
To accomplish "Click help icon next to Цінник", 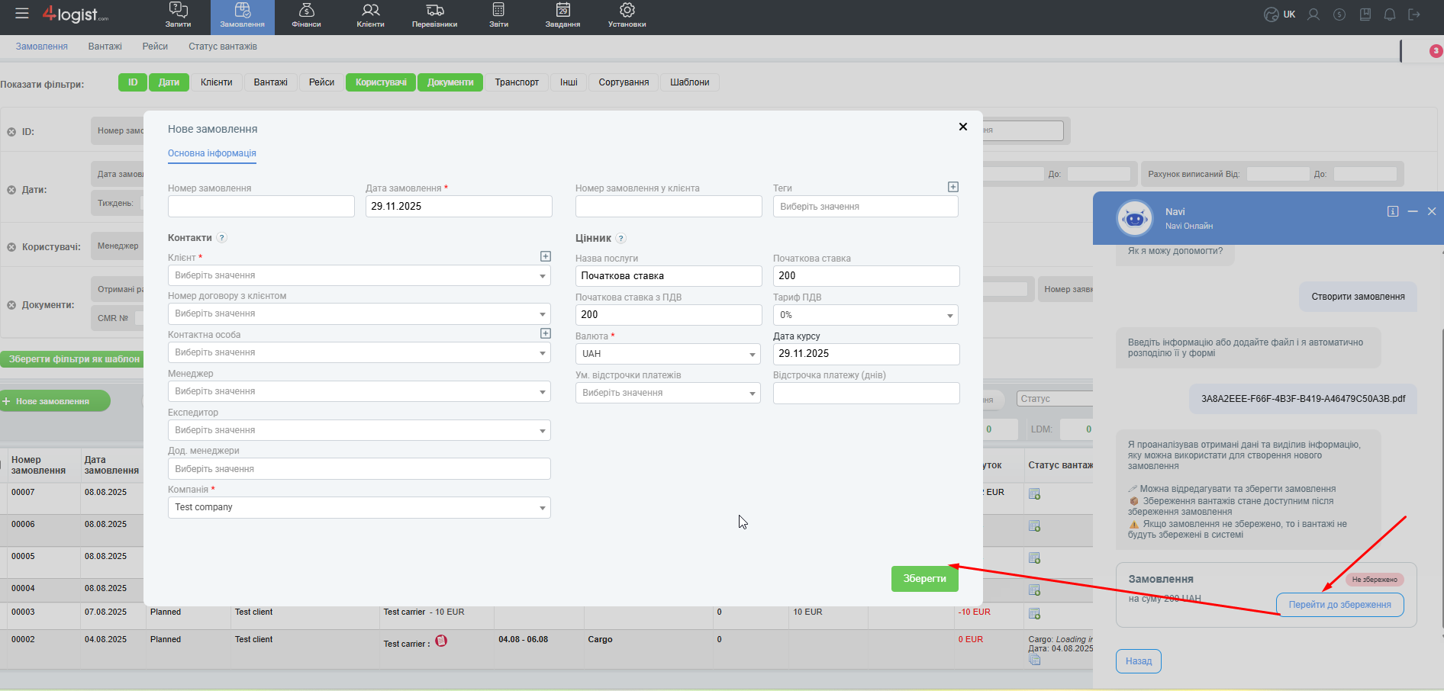I will pos(620,238).
